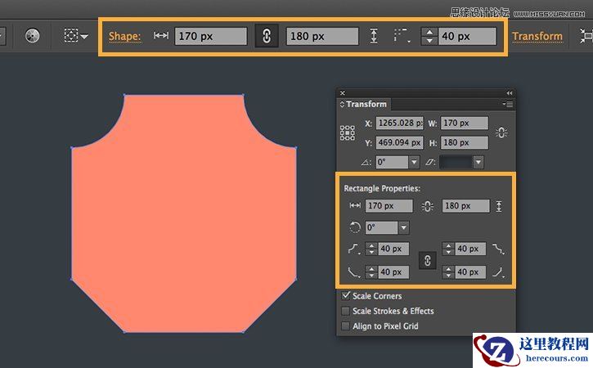Open the shear angle dropdown

(x=478, y=162)
